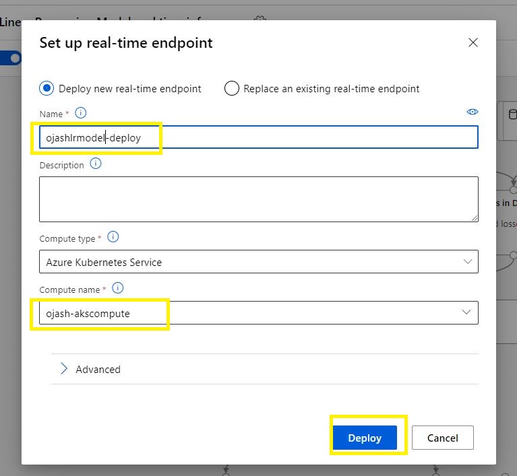Click the resize handle of Description box
The height and width of the screenshot is (476, 517).
coord(474,217)
